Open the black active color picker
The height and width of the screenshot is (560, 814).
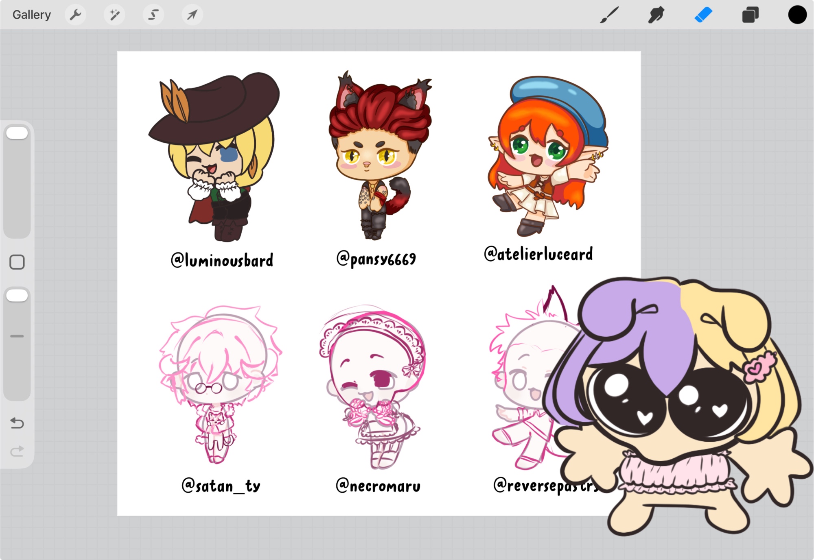click(x=797, y=15)
